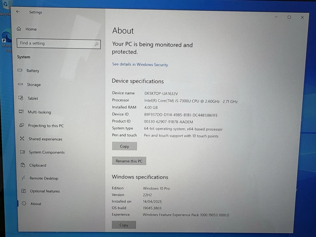Screen dimensions: 316x237
Task: Copy the Windows specifications
Action: (x=123, y=225)
